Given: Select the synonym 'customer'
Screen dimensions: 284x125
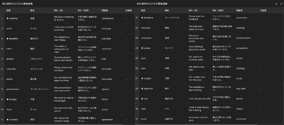Looking at the screenshot, I should click(107, 49).
